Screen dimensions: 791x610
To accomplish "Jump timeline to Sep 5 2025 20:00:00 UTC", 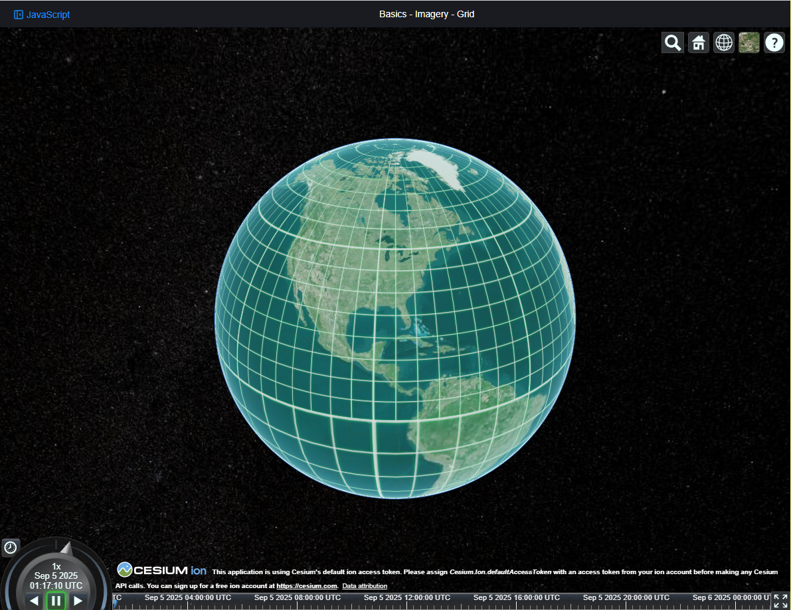I will click(x=626, y=597).
